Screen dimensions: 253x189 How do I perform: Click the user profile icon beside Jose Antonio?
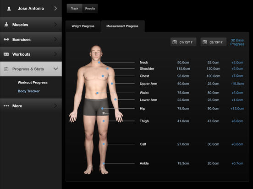tap(9, 9)
